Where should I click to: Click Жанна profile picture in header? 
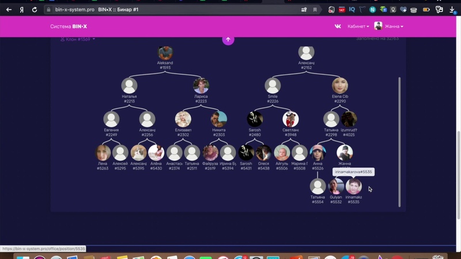pyautogui.click(x=378, y=26)
